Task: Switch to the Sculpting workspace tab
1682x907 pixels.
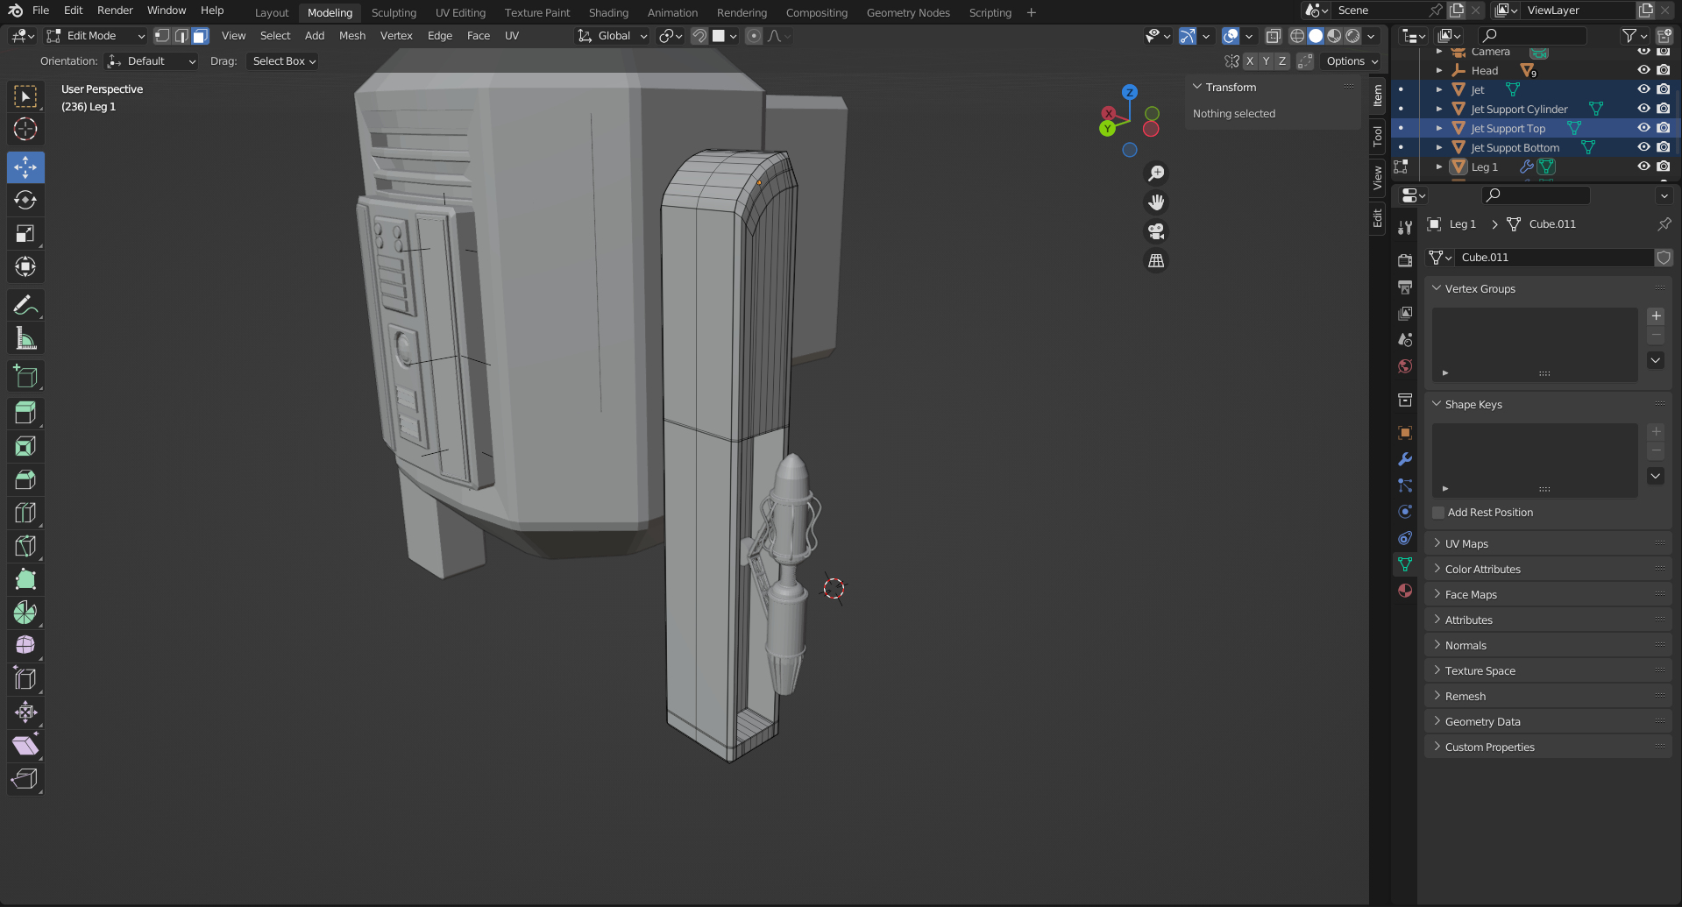Action: click(x=394, y=12)
